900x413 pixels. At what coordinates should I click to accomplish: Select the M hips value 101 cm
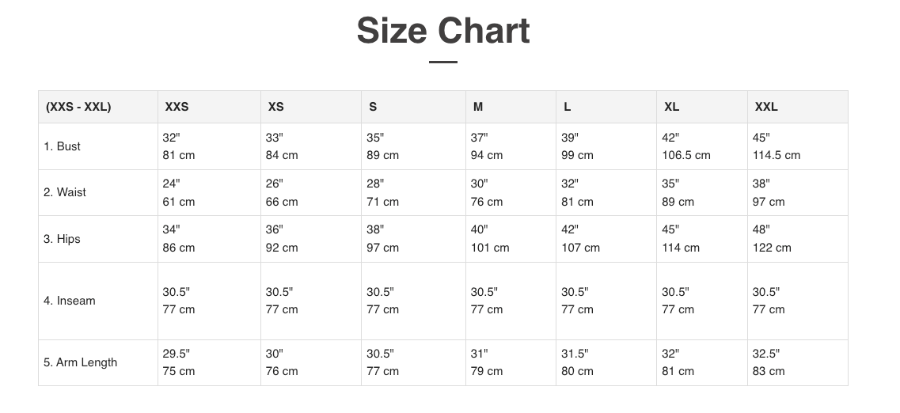click(x=490, y=248)
